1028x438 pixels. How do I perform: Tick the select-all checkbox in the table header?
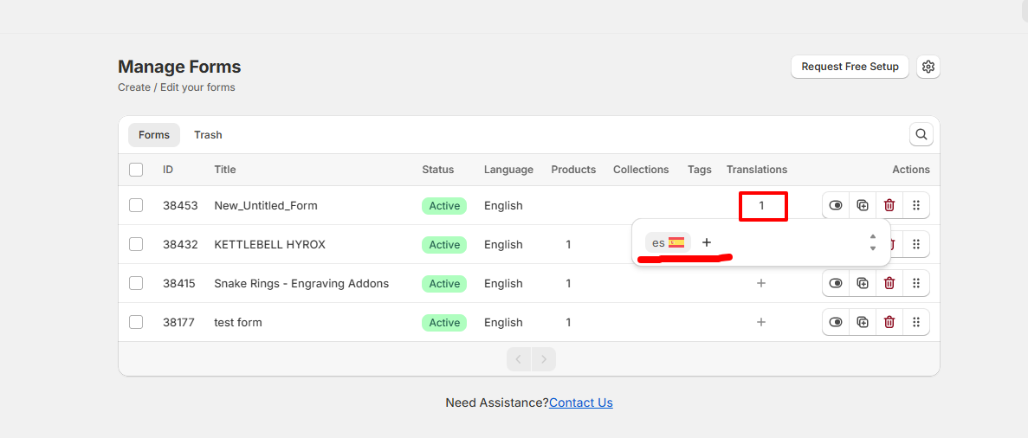pos(136,170)
